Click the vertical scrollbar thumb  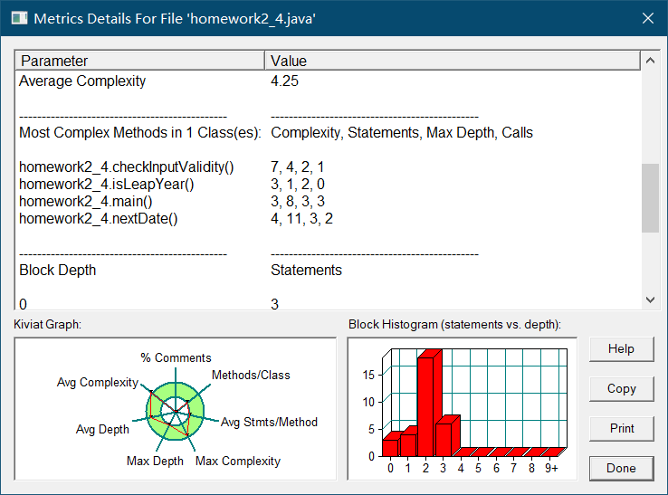(x=650, y=197)
